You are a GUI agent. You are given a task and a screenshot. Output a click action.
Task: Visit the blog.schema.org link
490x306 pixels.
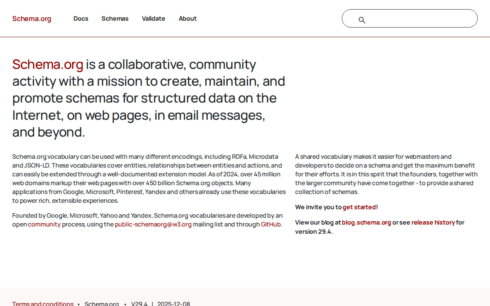(366, 222)
